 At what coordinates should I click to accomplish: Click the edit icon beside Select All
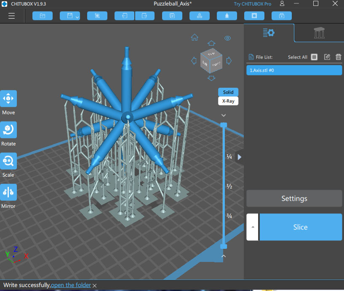point(327,57)
